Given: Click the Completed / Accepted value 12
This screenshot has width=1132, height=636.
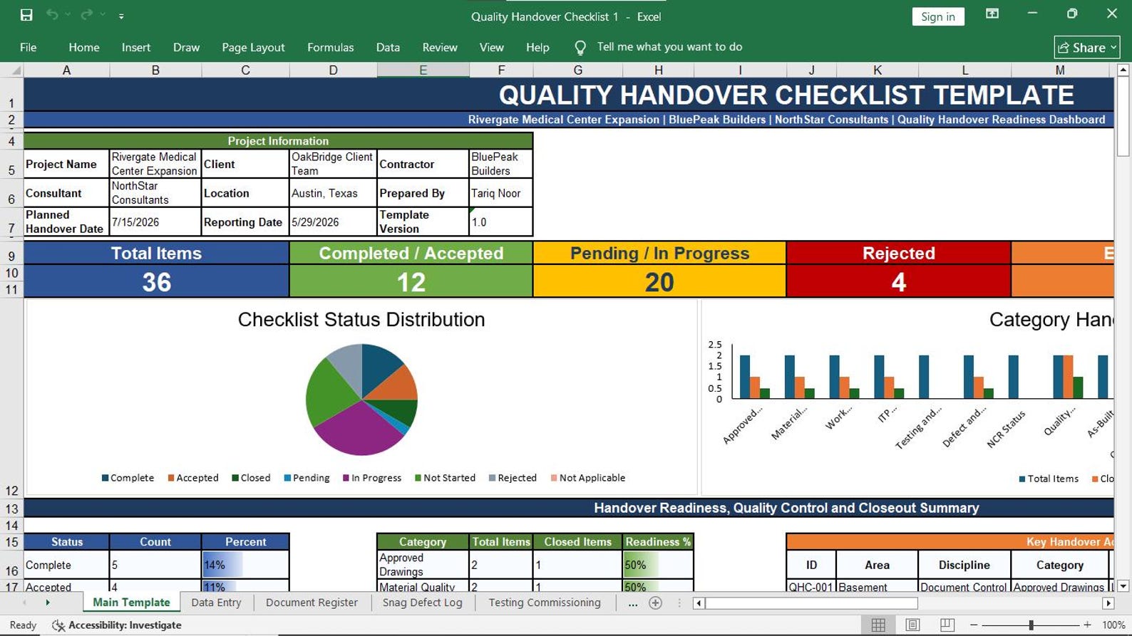Looking at the screenshot, I should [411, 282].
